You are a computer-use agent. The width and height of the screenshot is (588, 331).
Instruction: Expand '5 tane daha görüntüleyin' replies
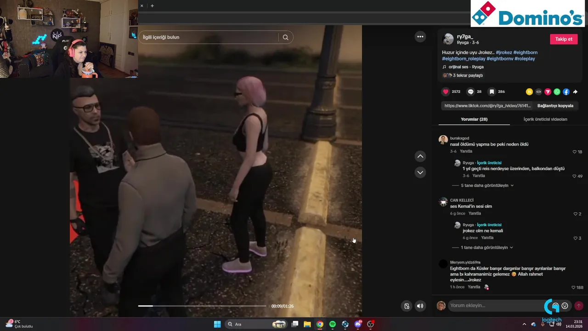pos(487,186)
